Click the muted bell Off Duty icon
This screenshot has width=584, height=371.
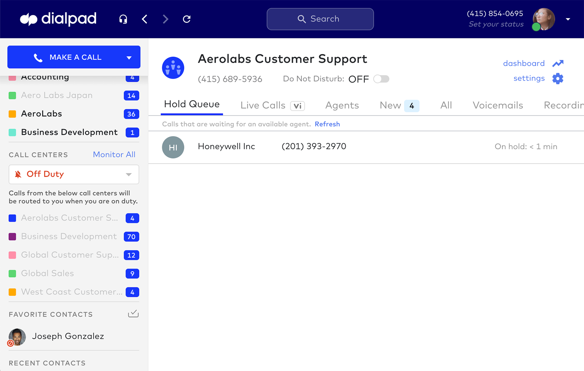[18, 174]
